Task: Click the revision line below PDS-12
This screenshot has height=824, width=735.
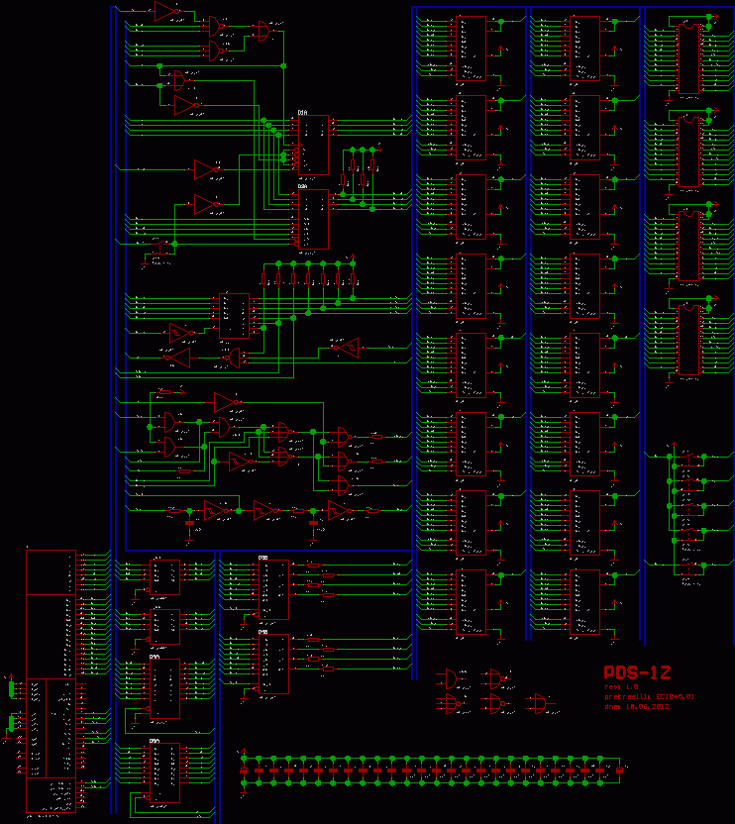Action: 622,686
